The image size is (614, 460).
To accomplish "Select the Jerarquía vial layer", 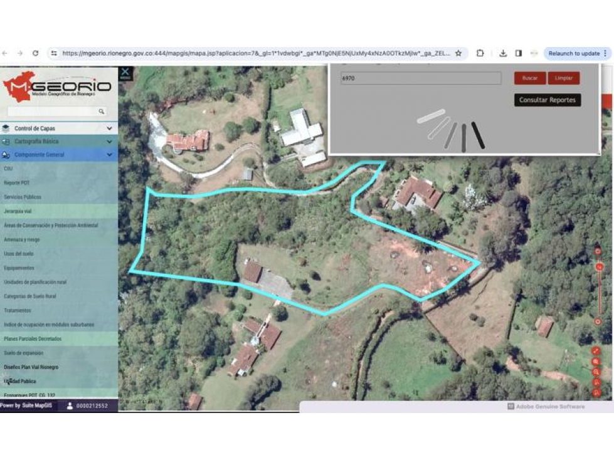I will coord(18,211).
